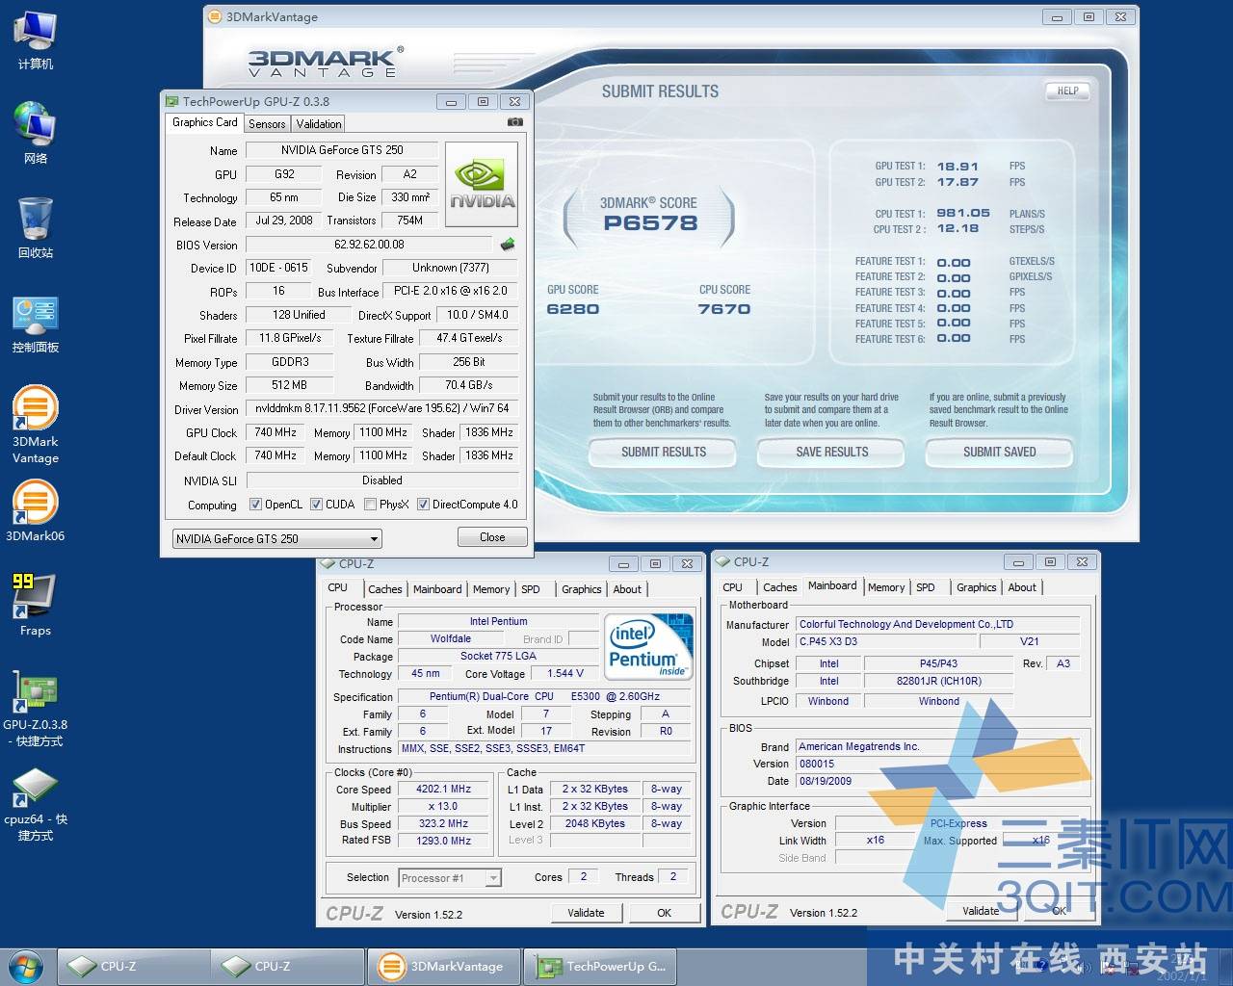Click the Rated FSB value 1293.0 MHz

click(443, 841)
